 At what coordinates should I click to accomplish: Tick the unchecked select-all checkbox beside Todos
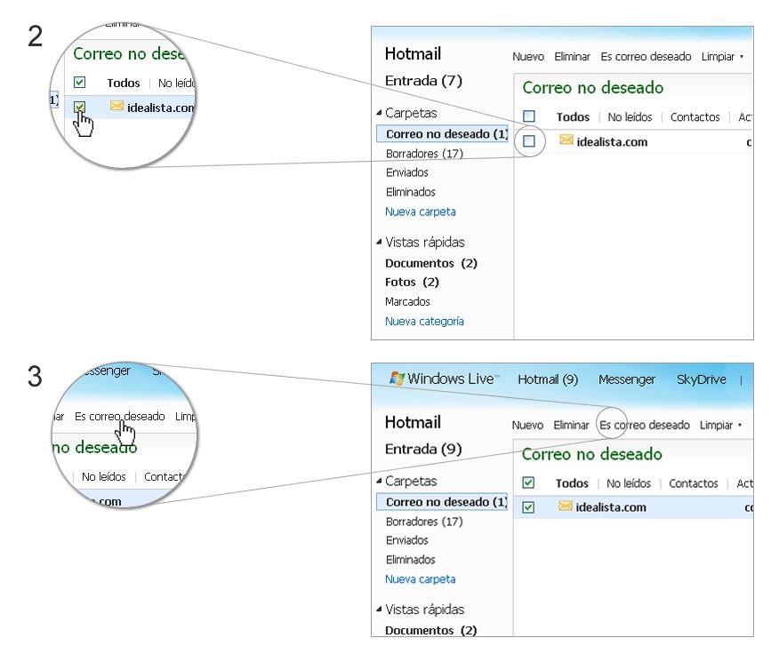click(x=529, y=116)
